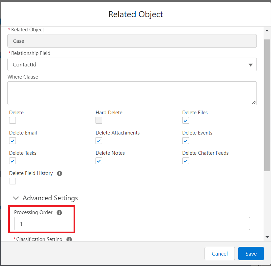The image size is (271, 266).
Task: Uncheck the Delete Files checkbox
Action: coord(186,120)
